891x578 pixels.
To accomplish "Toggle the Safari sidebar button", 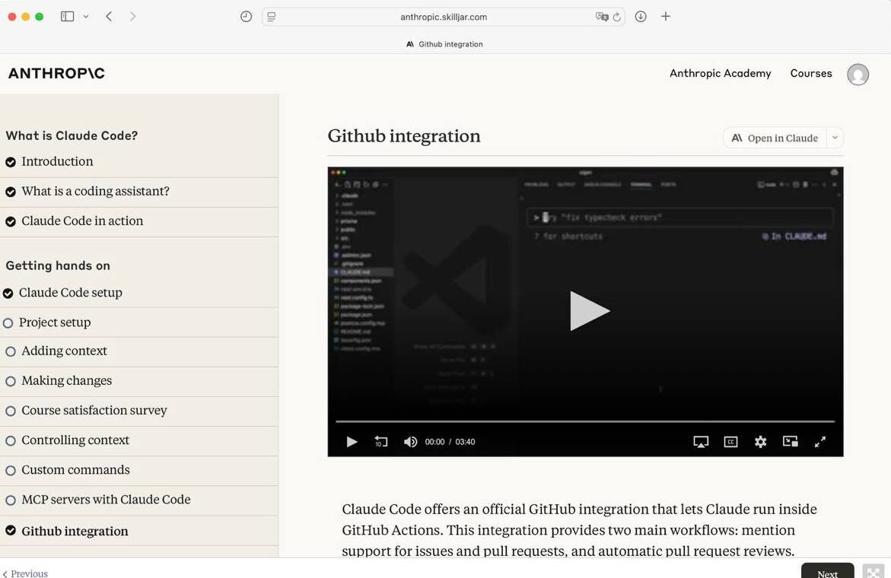I will pos(67,17).
